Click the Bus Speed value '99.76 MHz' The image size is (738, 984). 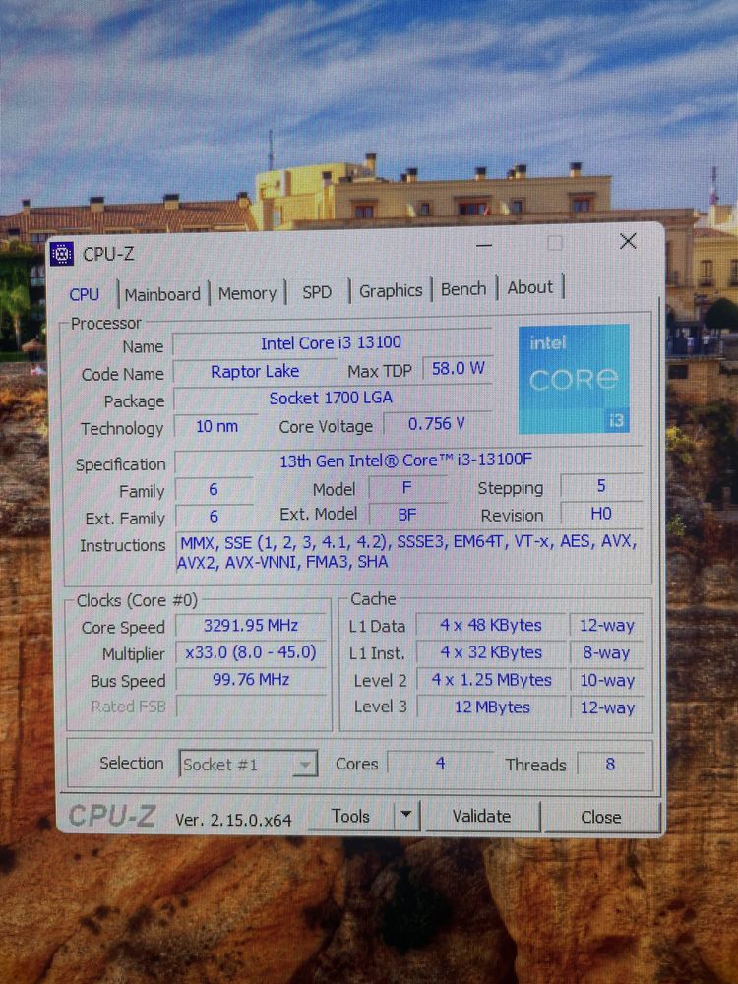click(250, 680)
